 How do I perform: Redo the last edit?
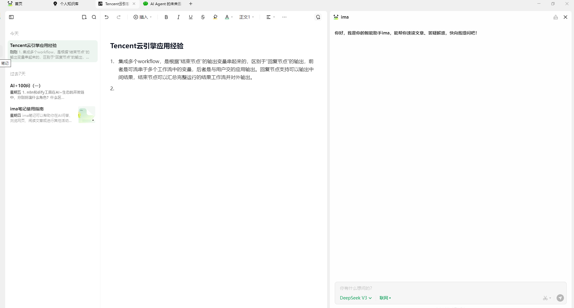coord(119,17)
